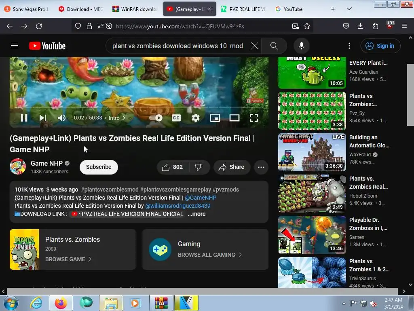Show hidden system tray icons
The image size is (414, 311).
point(344,303)
